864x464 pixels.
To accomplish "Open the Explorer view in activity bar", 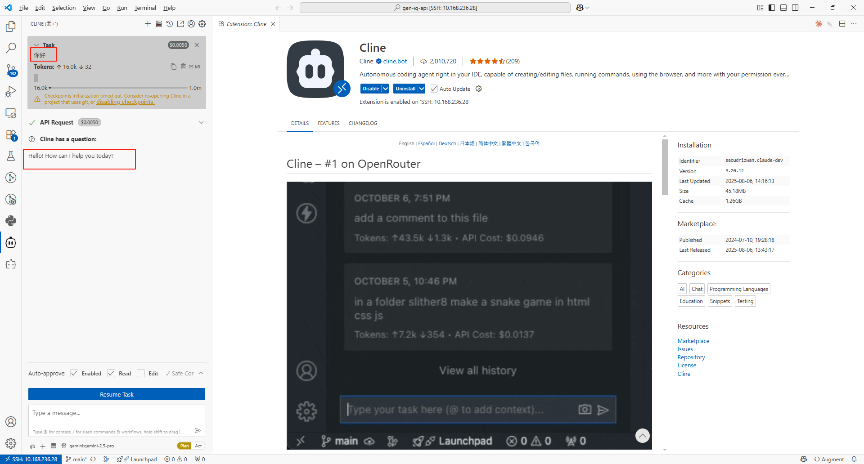I will coord(11,27).
